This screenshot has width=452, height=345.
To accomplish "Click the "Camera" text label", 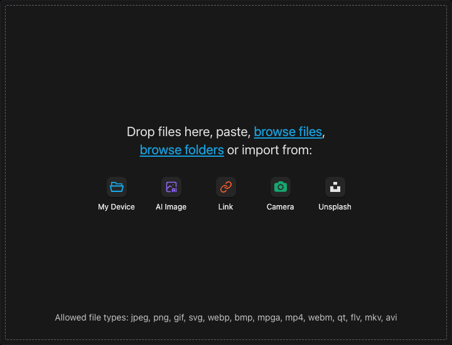I will [x=281, y=207].
